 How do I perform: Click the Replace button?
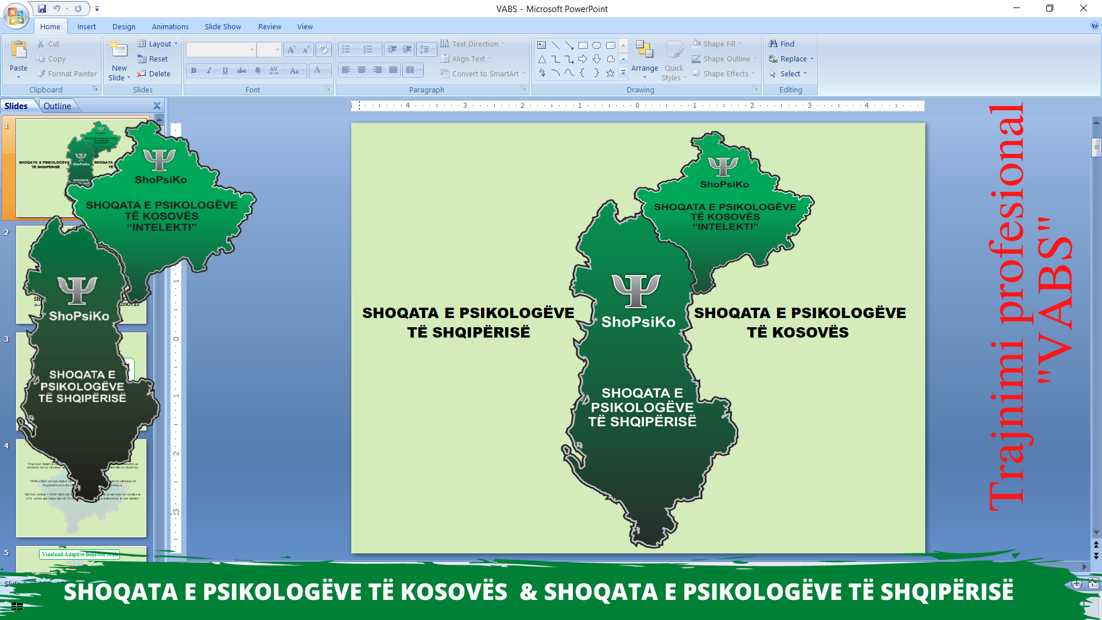point(791,59)
